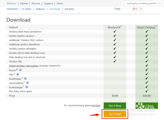Open info icon next to Fences
The image size is (164, 120).
(20, 70)
